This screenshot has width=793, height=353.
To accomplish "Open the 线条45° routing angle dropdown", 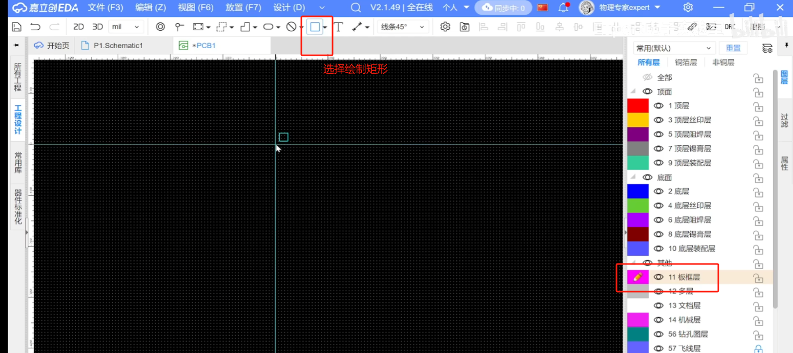I will 403,27.
